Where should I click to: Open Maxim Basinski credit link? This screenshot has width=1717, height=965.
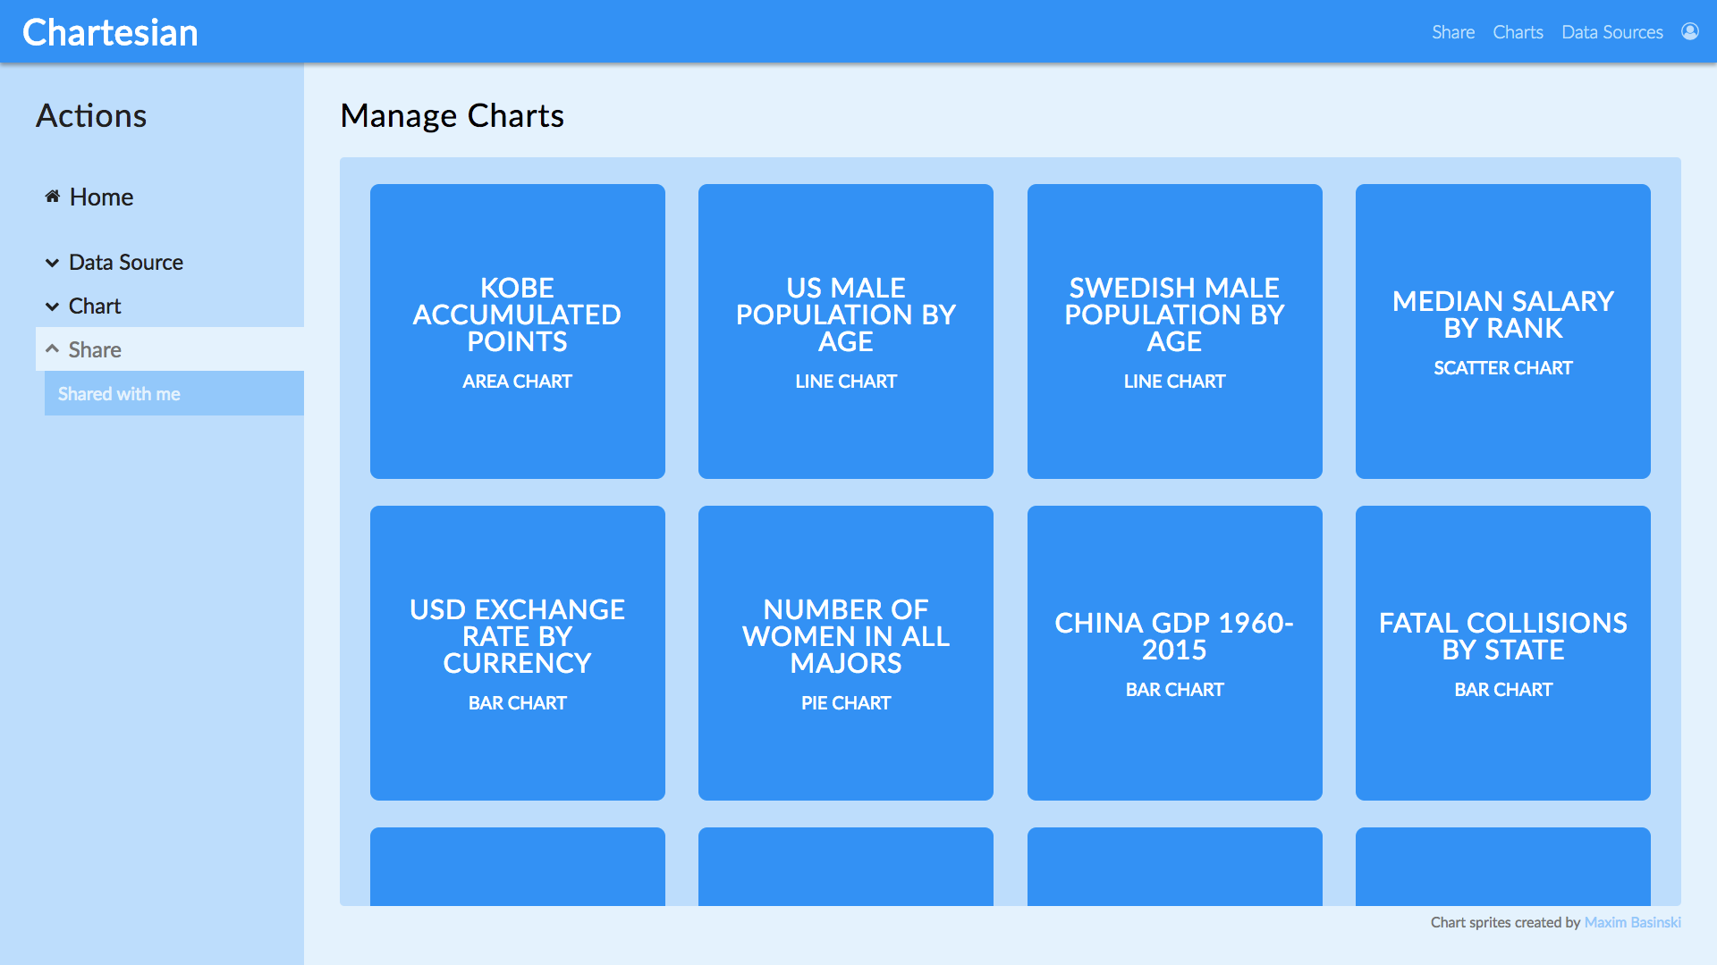(x=1632, y=922)
